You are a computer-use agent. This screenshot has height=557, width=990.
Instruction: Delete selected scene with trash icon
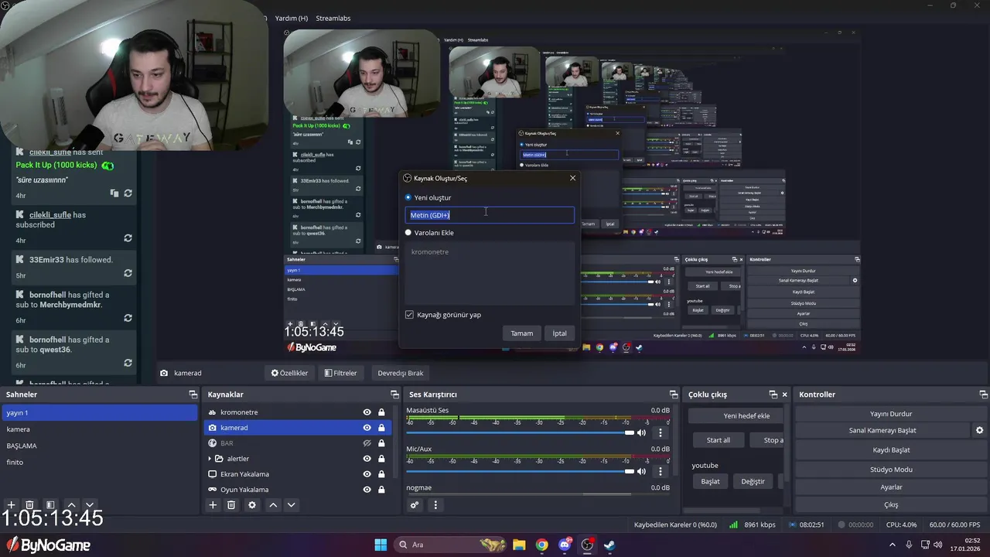pyautogui.click(x=29, y=505)
